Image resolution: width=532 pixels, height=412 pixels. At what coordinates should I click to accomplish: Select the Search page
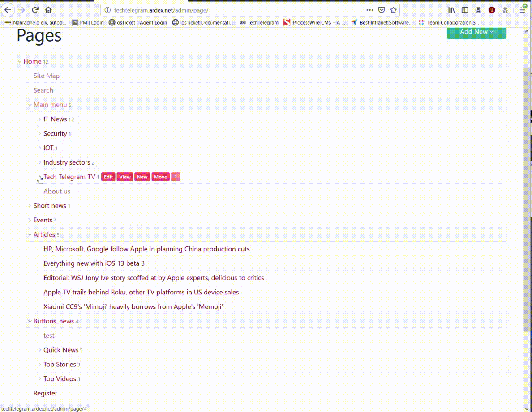click(x=43, y=90)
